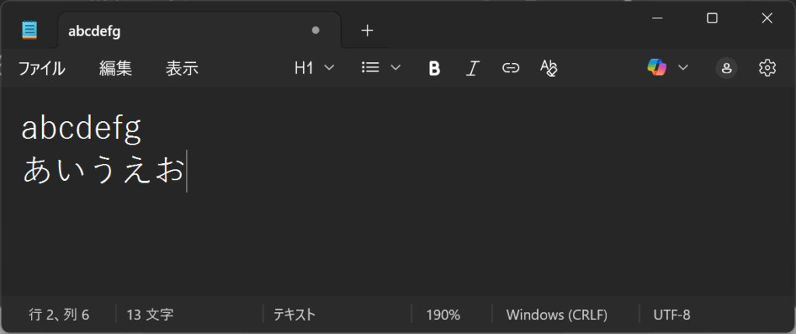The height and width of the screenshot is (334, 796).
Task: Toggle bold formatting
Action: coord(435,68)
